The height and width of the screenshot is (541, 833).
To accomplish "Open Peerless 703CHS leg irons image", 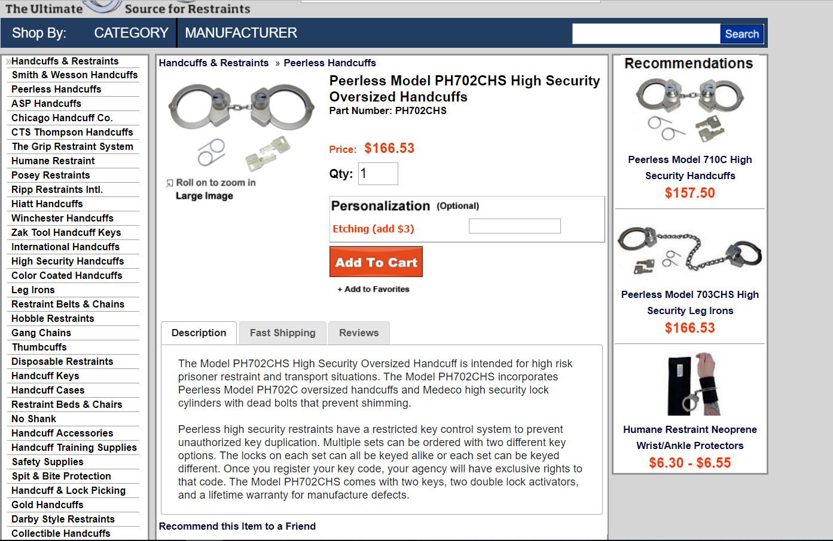I will point(689,250).
